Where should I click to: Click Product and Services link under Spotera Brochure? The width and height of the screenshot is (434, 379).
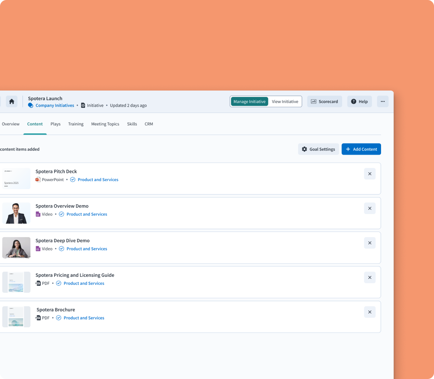pyautogui.click(x=84, y=318)
